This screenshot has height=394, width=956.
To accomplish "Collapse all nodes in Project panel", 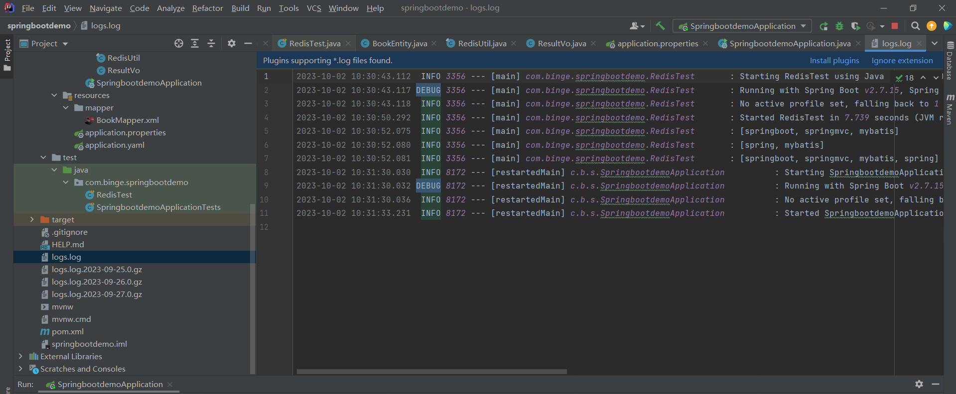I will [211, 43].
